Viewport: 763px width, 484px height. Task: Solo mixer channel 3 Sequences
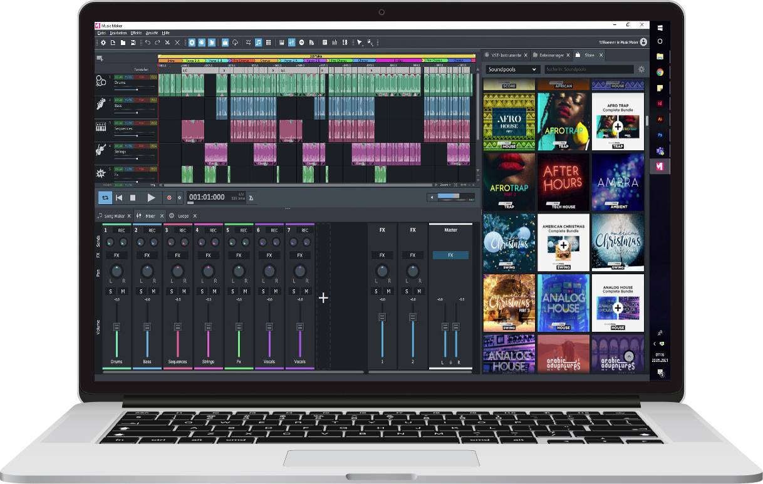click(x=172, y=291)
